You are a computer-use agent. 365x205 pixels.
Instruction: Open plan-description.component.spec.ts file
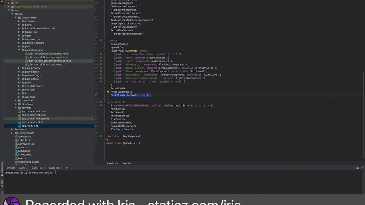(x=50, y=61)
